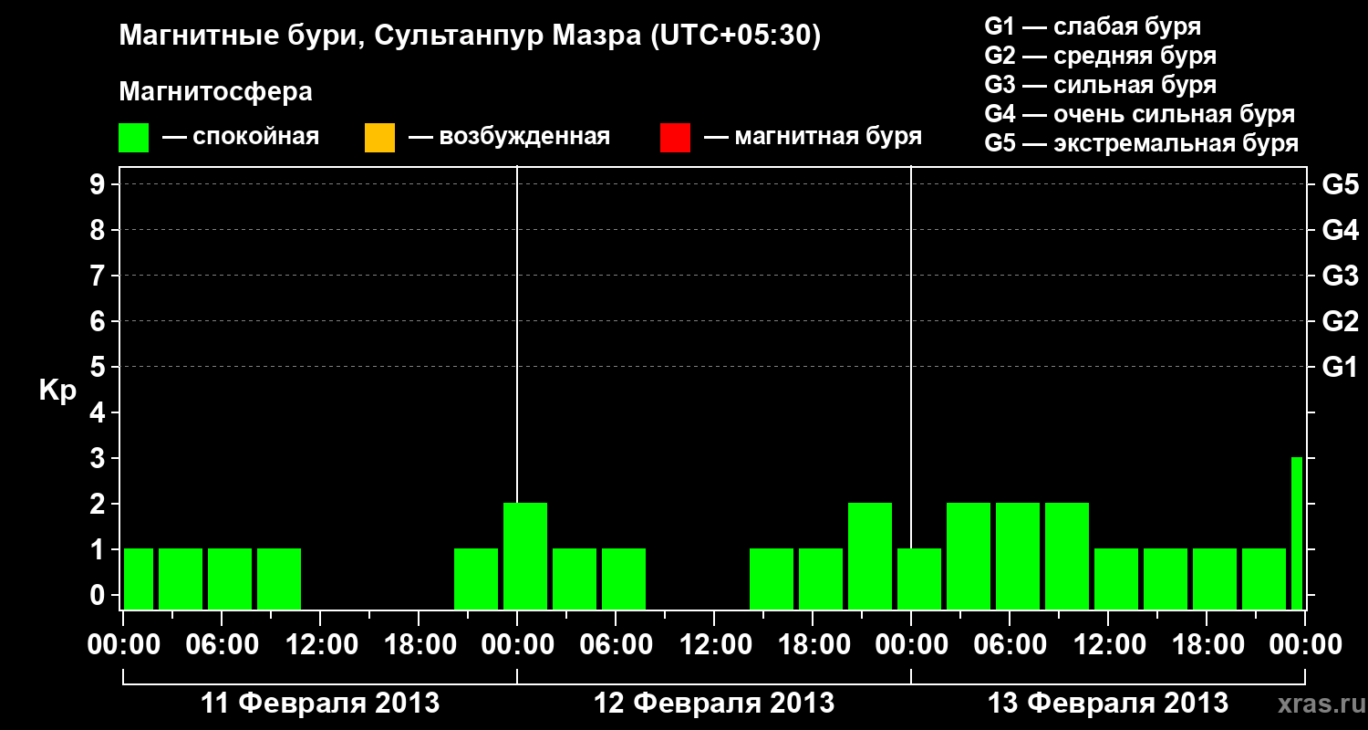Viewport: 1368px width, 730px height.
Task: Click the Kp axis value 5
Action: [x=99, y=367]
